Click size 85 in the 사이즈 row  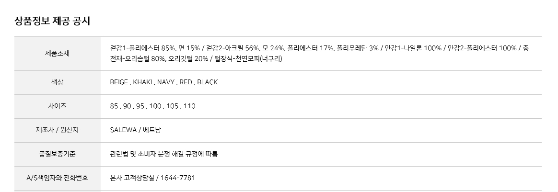(x=114, y=106)
